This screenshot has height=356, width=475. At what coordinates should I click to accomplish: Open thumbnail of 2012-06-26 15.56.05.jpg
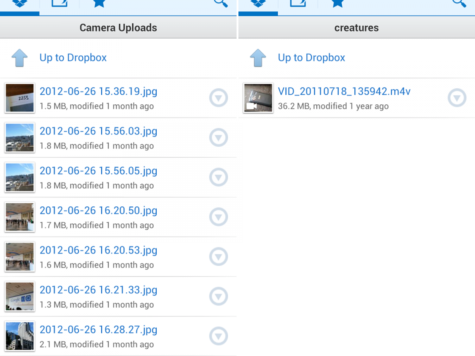(20, 177)
